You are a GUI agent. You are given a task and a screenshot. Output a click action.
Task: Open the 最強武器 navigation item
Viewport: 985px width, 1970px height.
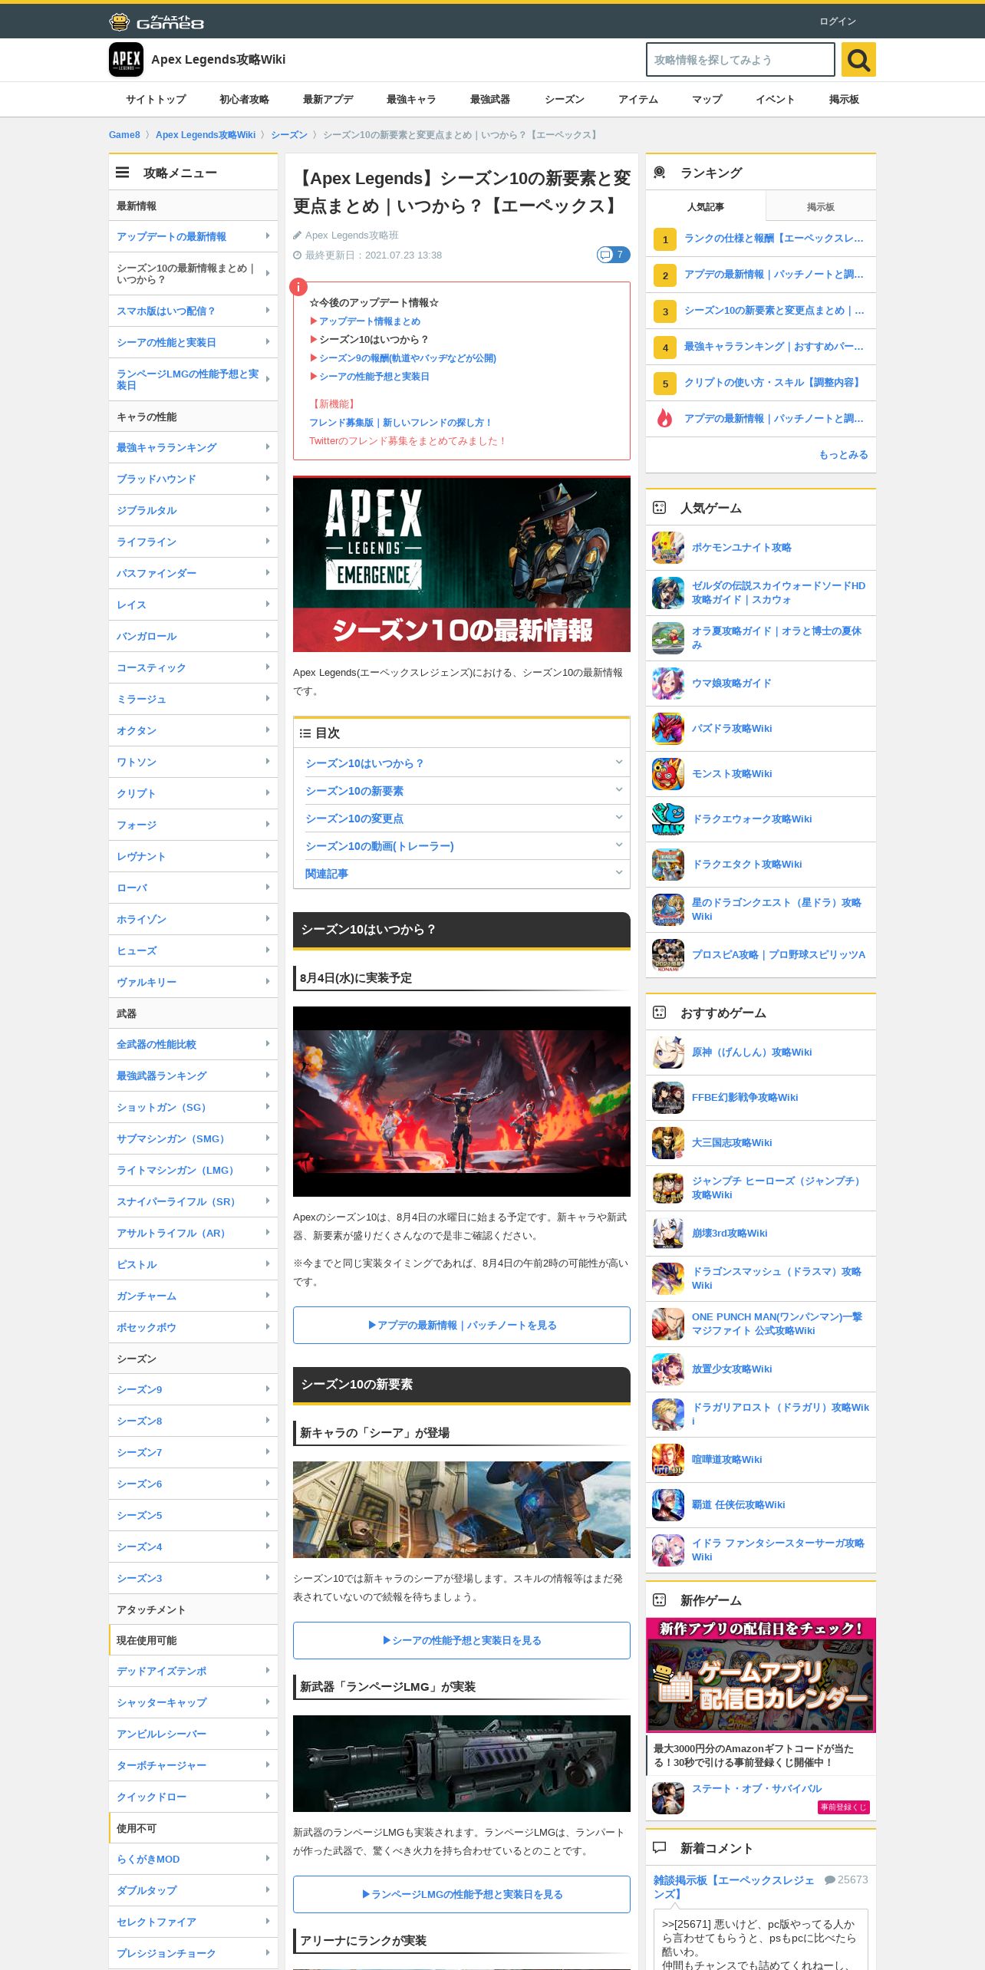490,100
